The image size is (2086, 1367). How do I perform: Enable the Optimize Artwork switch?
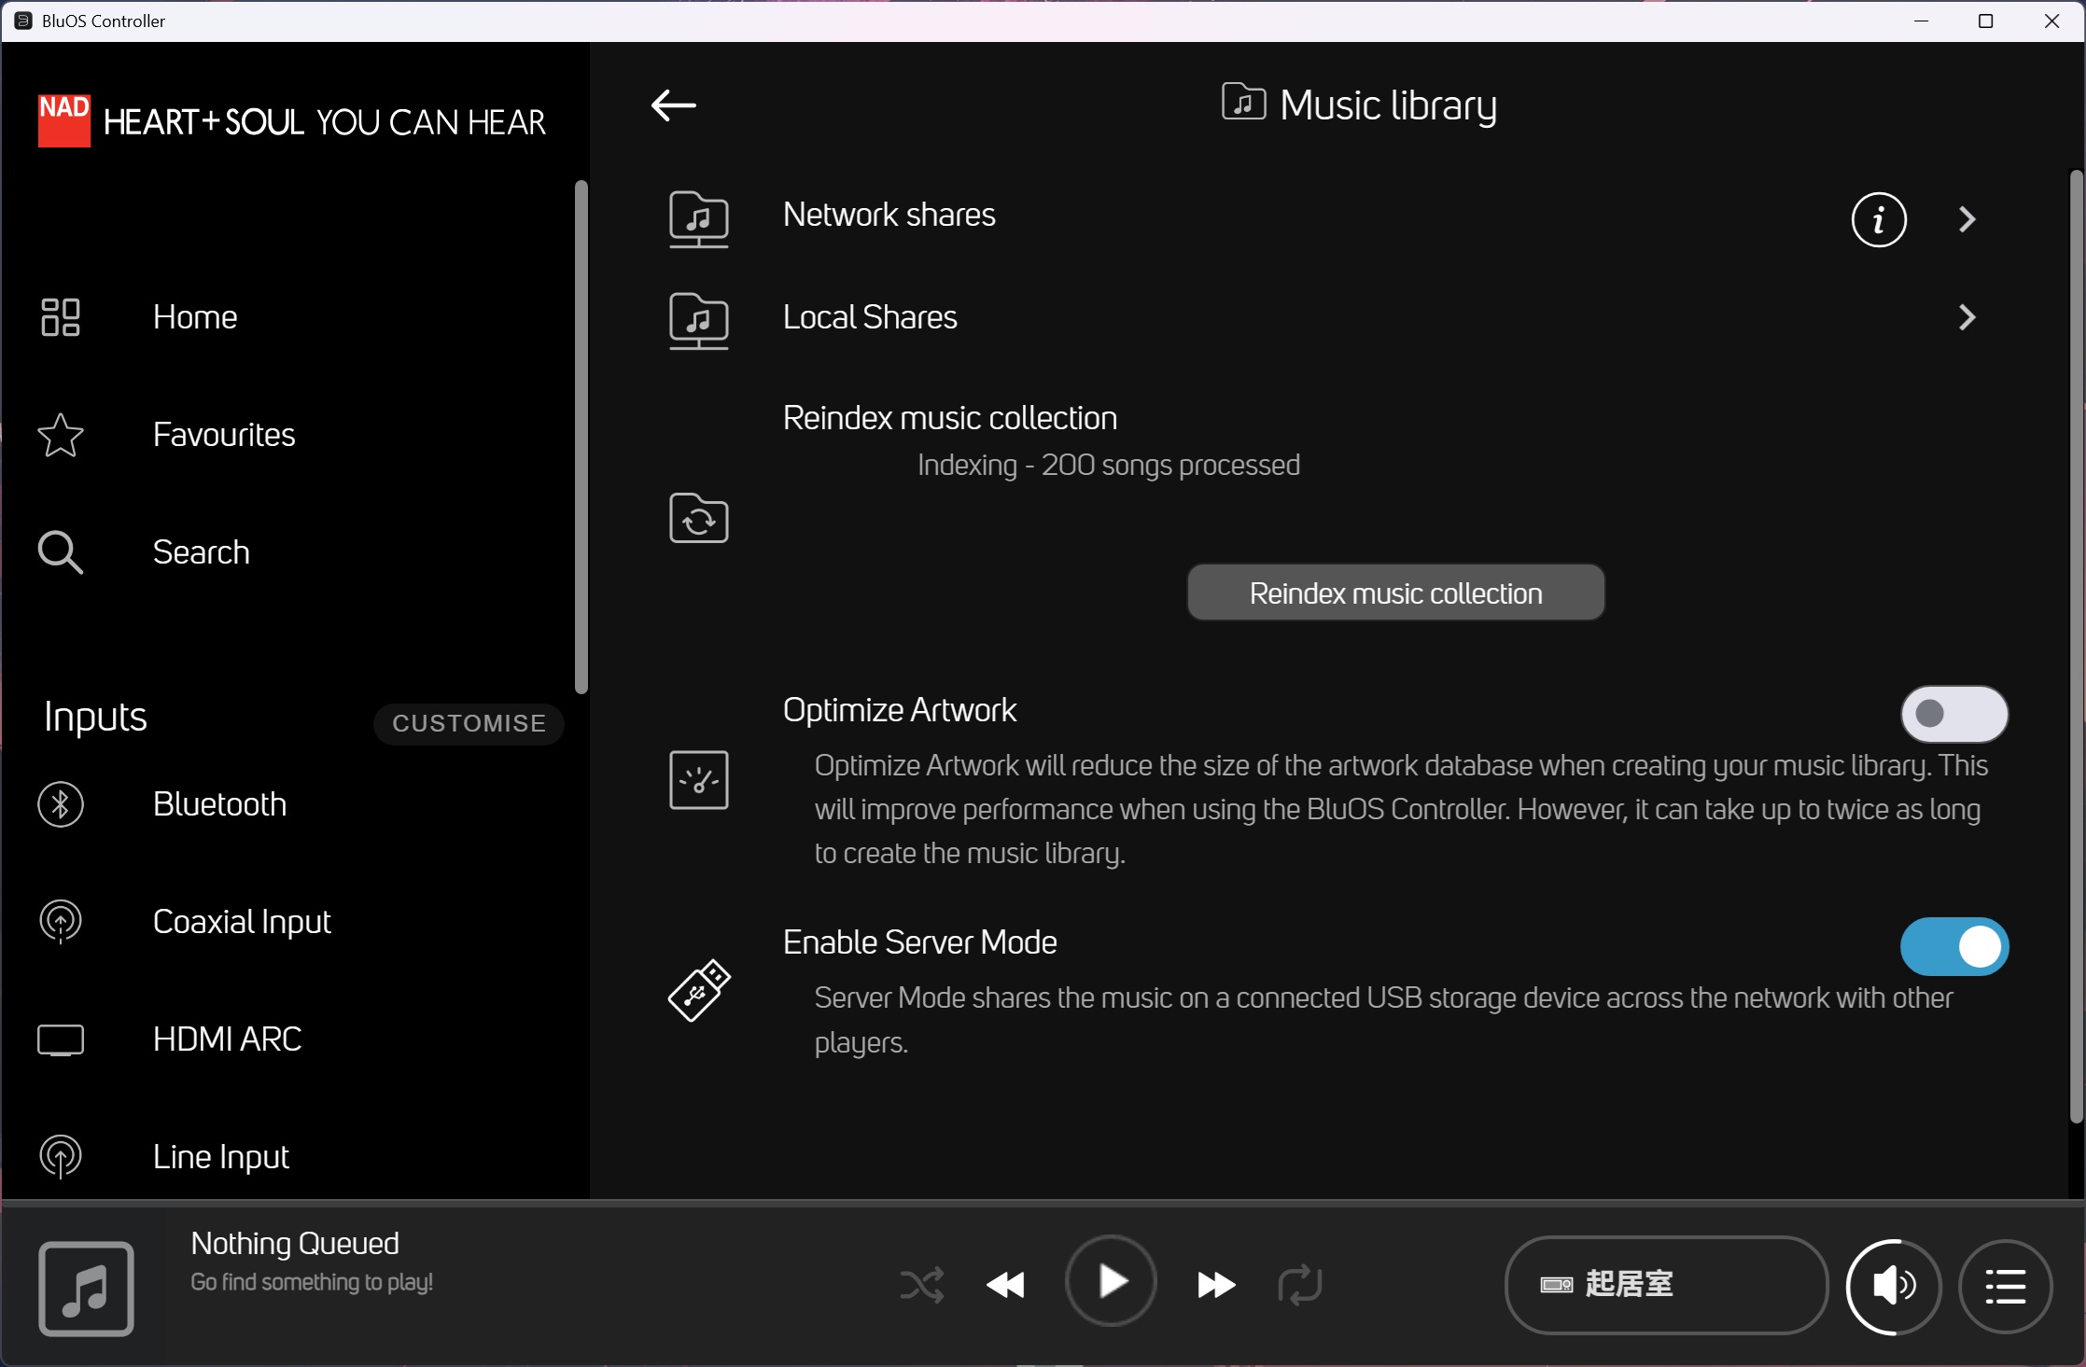[x=1953, y=714]
